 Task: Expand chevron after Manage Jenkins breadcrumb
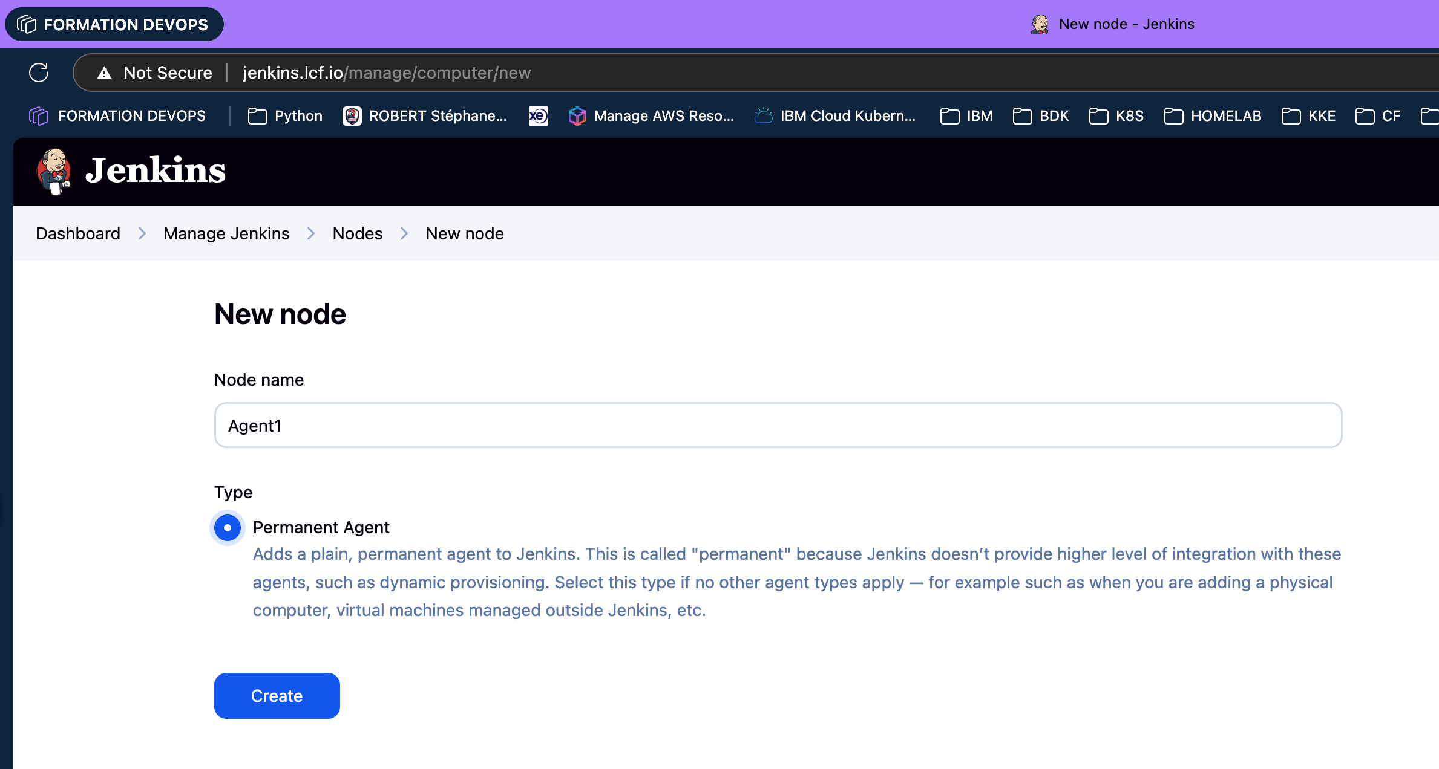click(x=311, y=233)
